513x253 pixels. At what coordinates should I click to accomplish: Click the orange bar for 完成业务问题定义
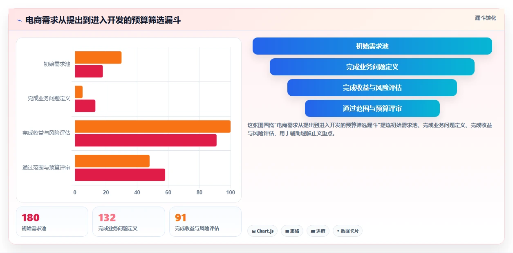[78, 92]
